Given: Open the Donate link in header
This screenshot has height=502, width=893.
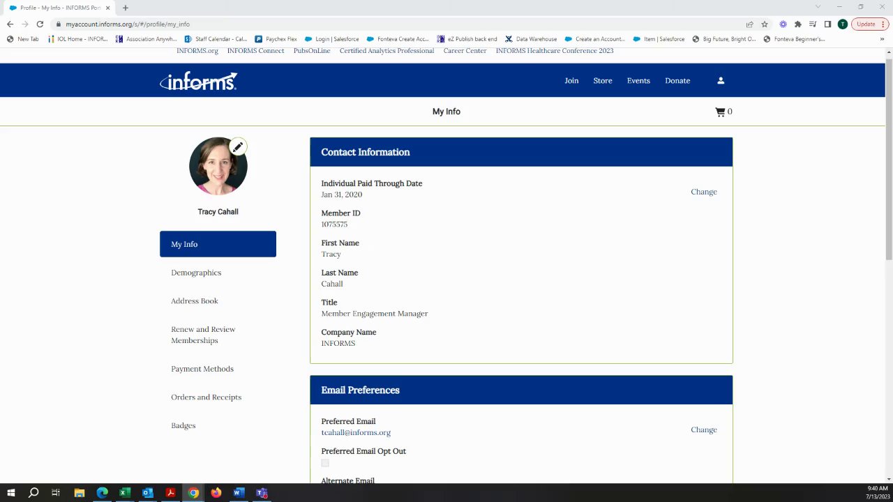Looking at the screenshot, I should (677, 81).
